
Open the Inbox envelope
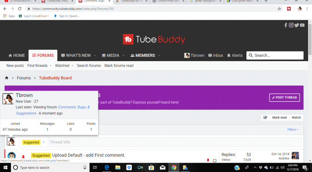coord(216,55)
